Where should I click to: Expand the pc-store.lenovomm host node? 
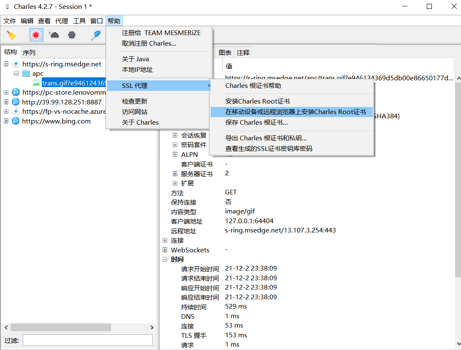tap(6, 93)
